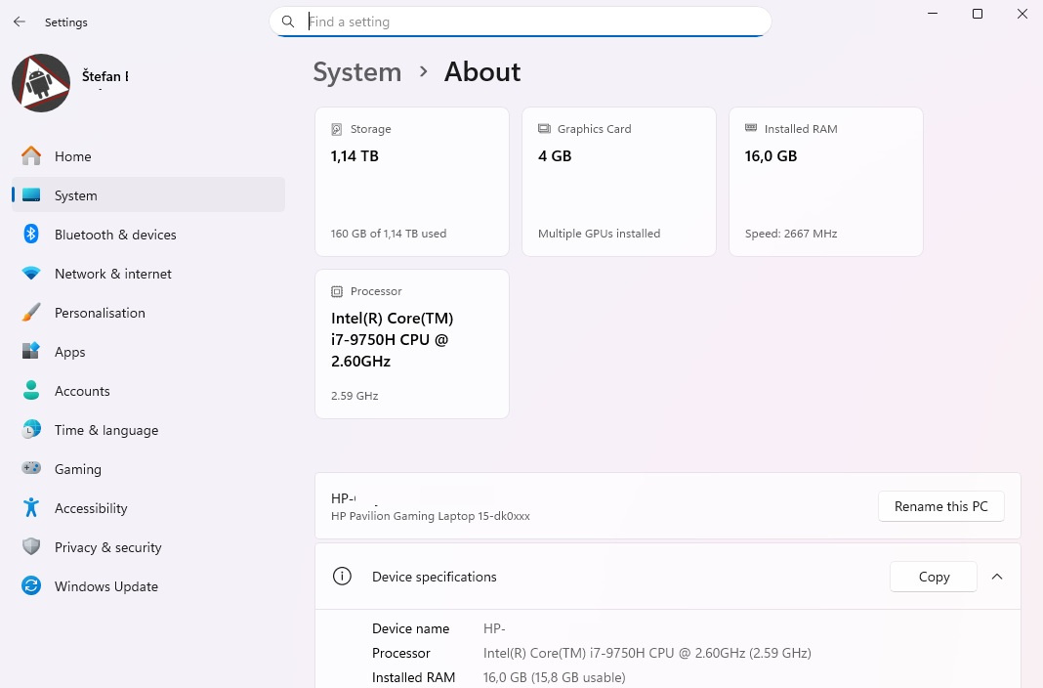This screenshot has height=688, width=1043.
Task: Click the Bluetooth icon in sidebar
Action: [x=31, y=234]
